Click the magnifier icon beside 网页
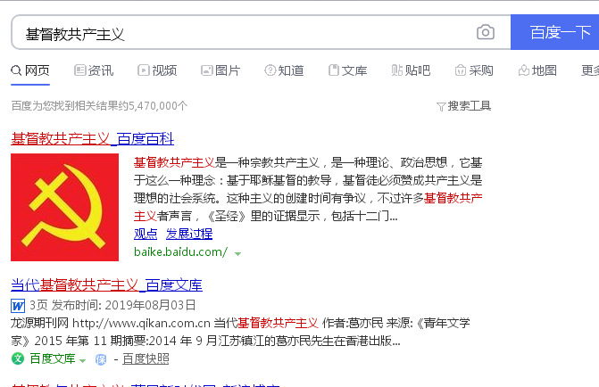Image resolution: width=599 pixels, height=387 pixels. [16, 70]
